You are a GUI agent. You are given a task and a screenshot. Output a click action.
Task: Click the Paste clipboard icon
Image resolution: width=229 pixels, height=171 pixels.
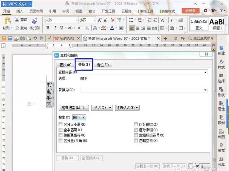point(8,21)
